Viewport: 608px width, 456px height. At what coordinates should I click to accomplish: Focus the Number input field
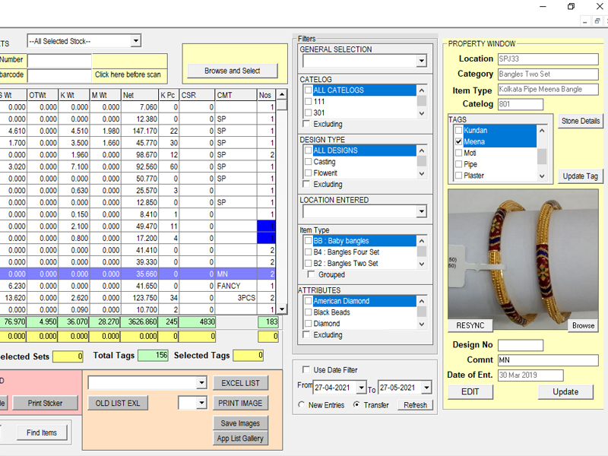pyautogui.click(x=59, y=61)
